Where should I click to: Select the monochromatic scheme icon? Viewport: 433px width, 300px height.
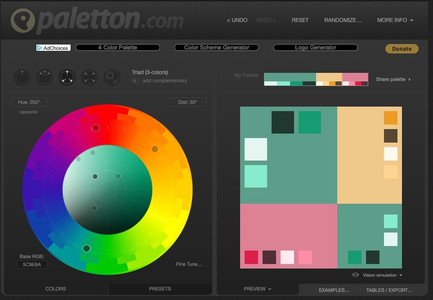pyautogui.click(x=22, y=77)
